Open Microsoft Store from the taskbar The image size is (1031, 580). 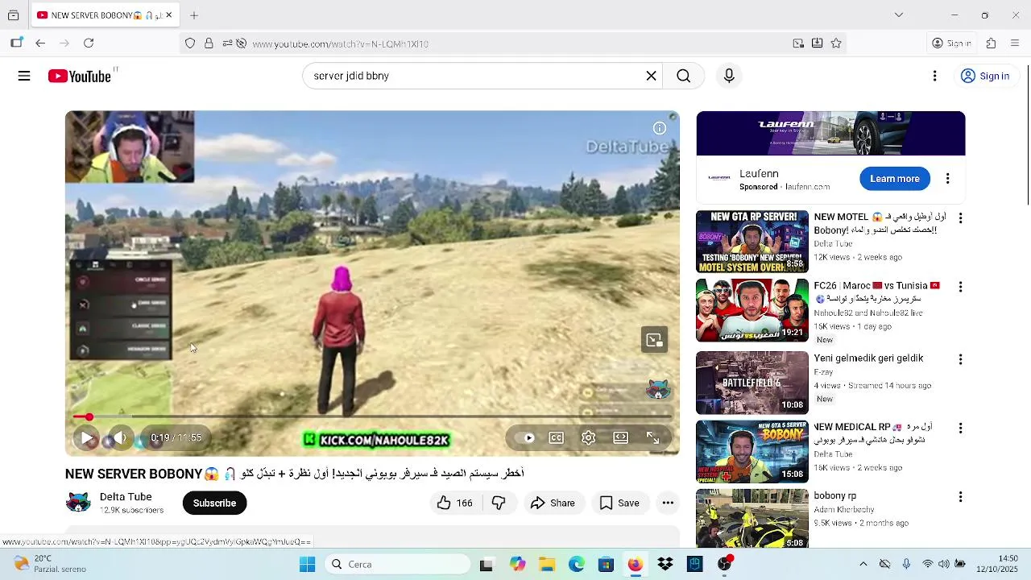point(606,565)
